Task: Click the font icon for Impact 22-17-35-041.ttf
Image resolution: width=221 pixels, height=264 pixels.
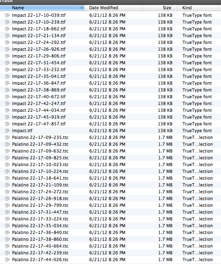Action: click(7, 76)
